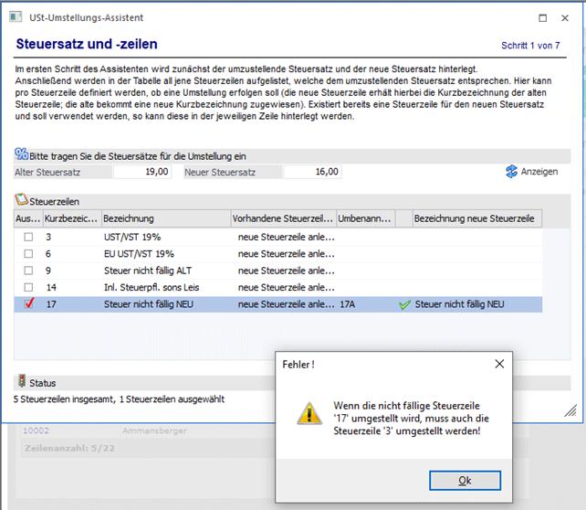
Task: Click the green checkmark in row 17
Action: coord(404,305)
